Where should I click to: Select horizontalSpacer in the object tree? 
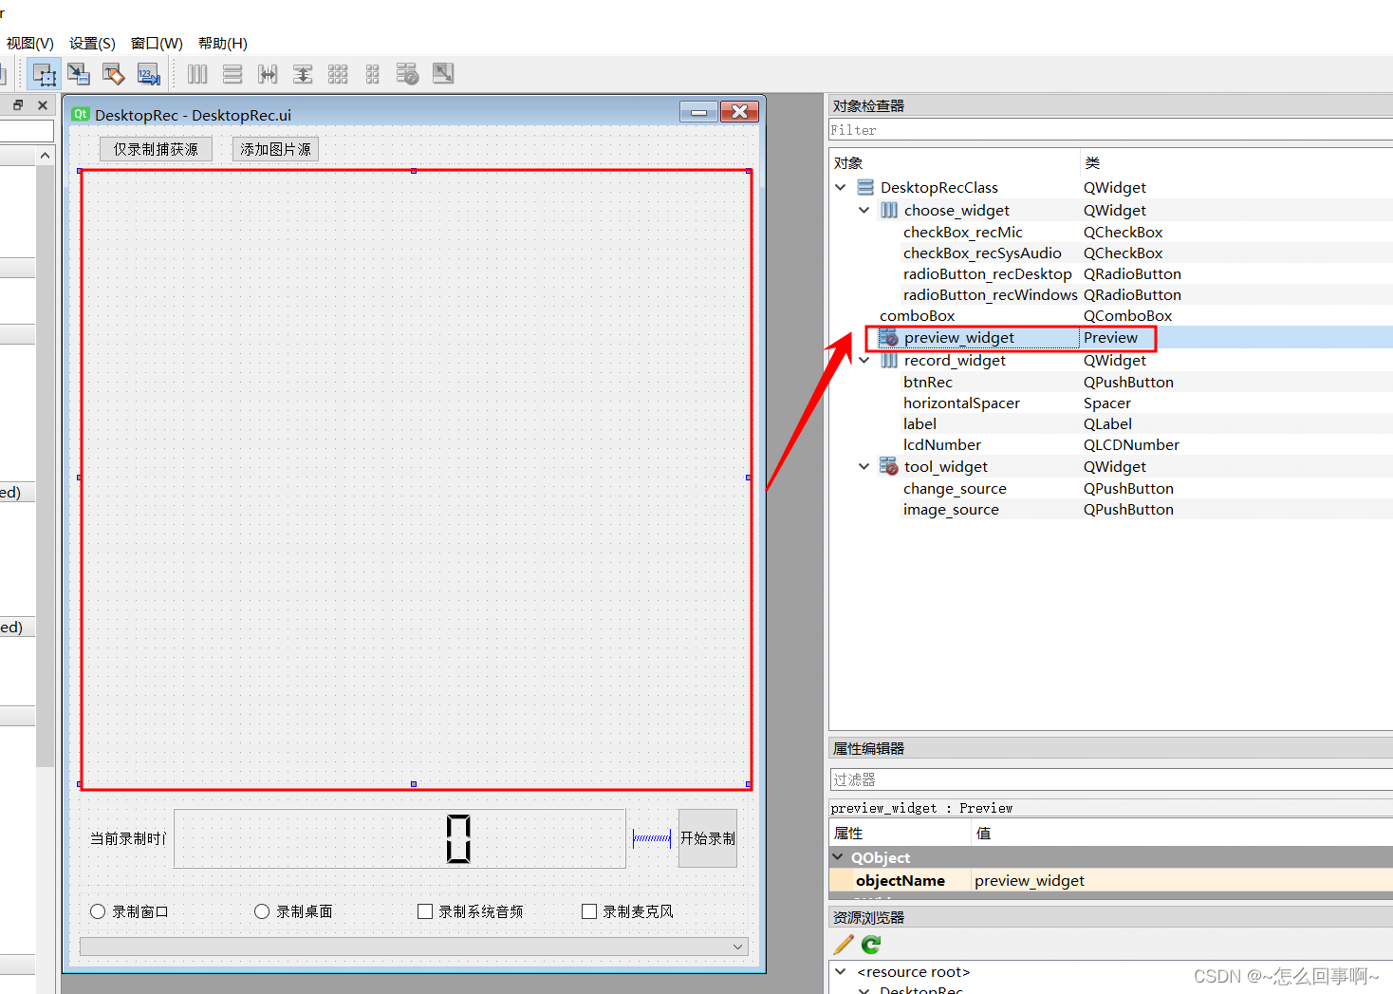[x=1110, y=403]
